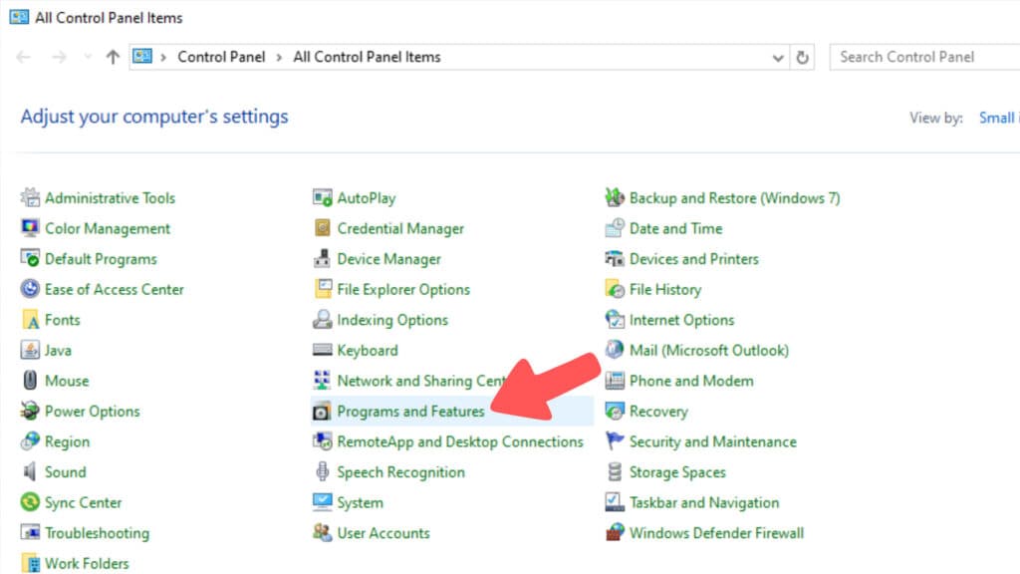This screenshot has width=1020, height=574.
Task: Click the Mouse icon
Action: point(31,381)
